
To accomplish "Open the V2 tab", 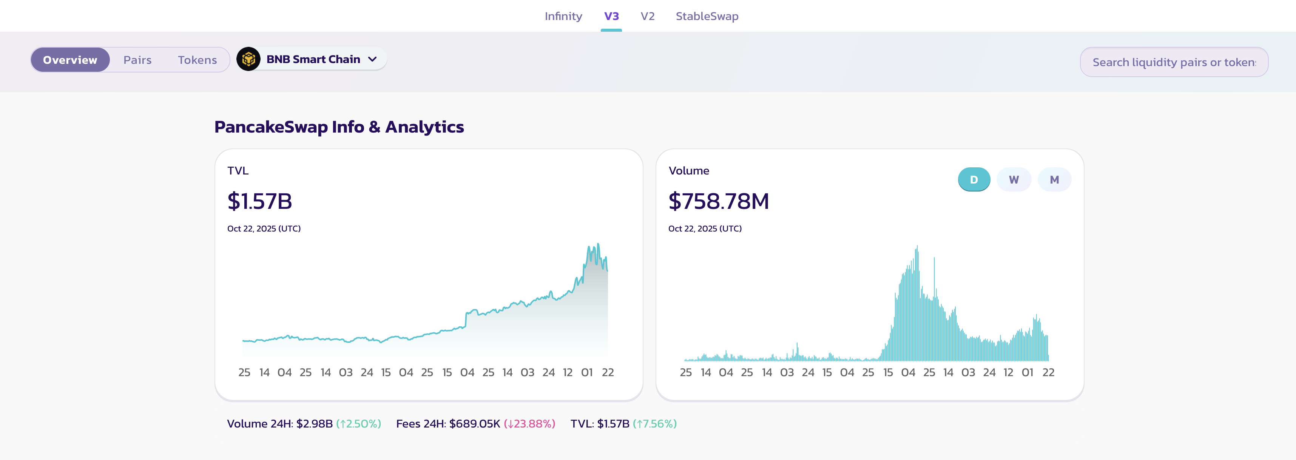I will (x=647, y=16).
